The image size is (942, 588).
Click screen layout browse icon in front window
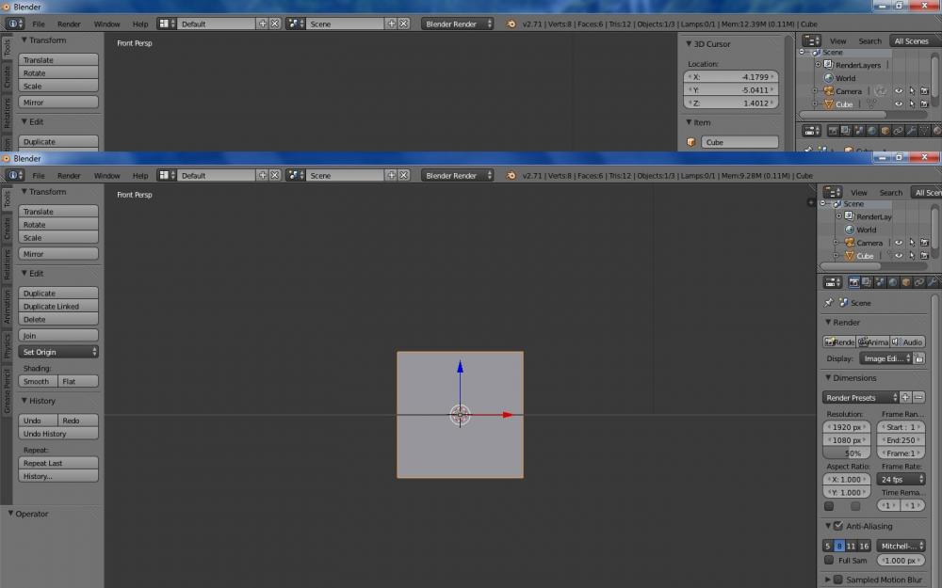[167, 175]
